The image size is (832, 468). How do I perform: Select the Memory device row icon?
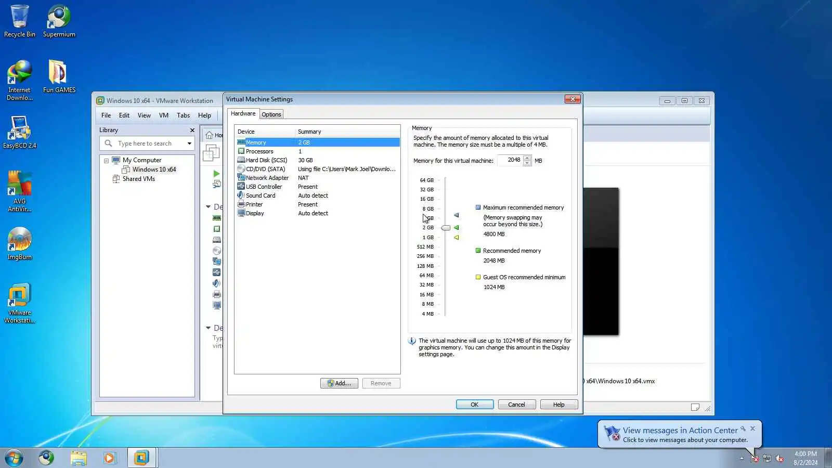pos(241,142)
